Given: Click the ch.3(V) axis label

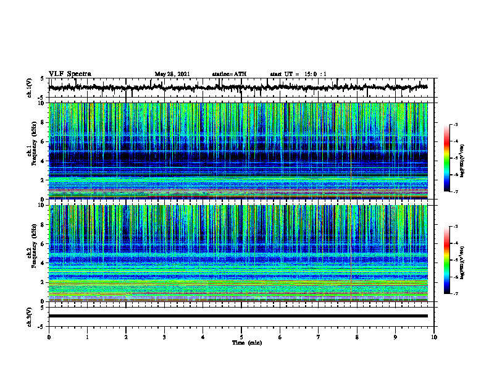Looking at the screenshot, I should [30, 317].
